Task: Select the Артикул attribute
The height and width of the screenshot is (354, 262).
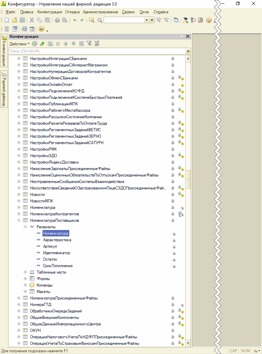Action: pyautogui.click(x=50, y=246)
